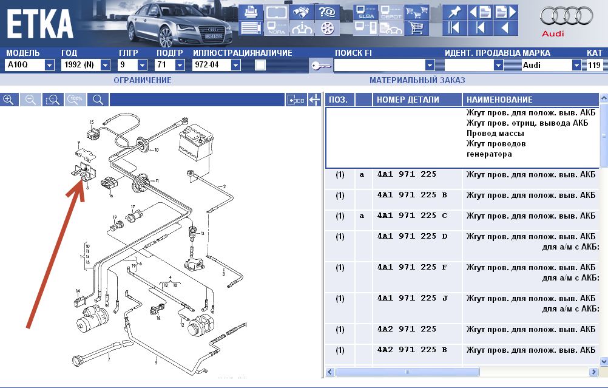Open the ГОД dropdown showing 1992 (N)
608x388 pixels.
(x=105, y=65)
